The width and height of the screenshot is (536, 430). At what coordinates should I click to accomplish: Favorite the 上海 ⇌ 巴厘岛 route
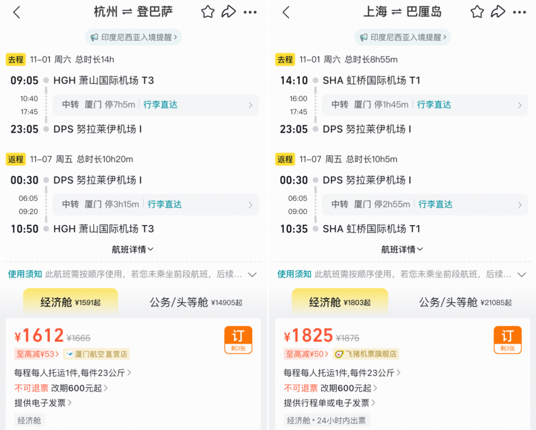pos(476,11)
